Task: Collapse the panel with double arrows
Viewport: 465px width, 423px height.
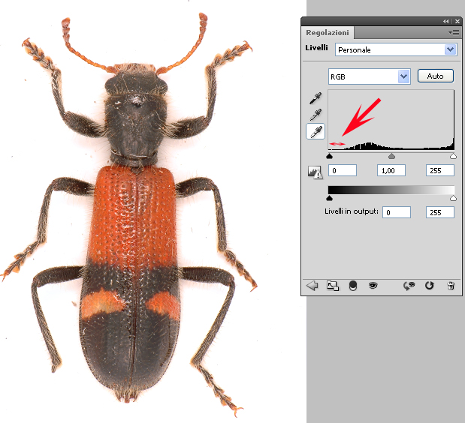Action: tap(446, 21)
